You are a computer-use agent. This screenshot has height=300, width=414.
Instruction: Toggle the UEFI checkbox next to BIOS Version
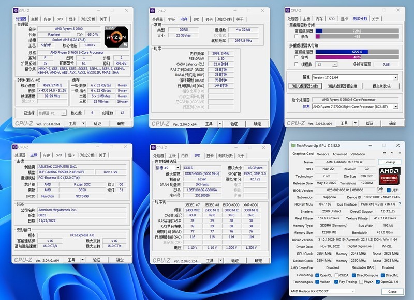388,189
